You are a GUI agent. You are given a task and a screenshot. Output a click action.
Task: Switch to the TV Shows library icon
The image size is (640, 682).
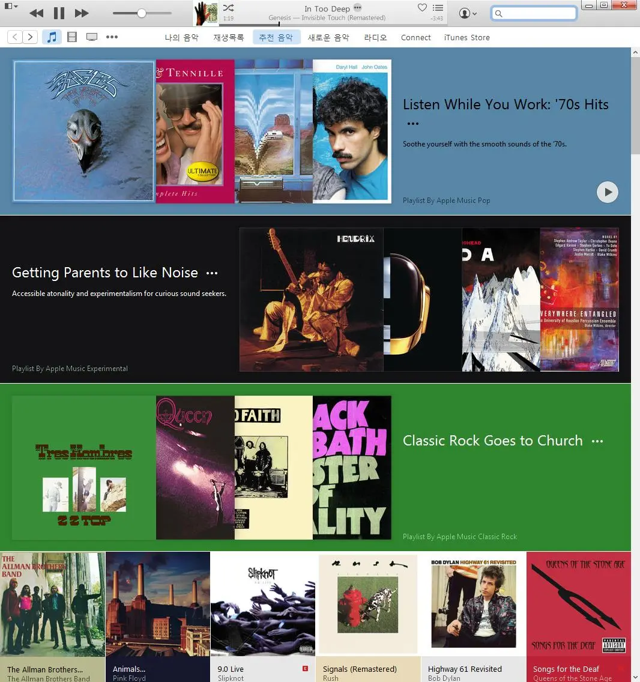[92, 37]
